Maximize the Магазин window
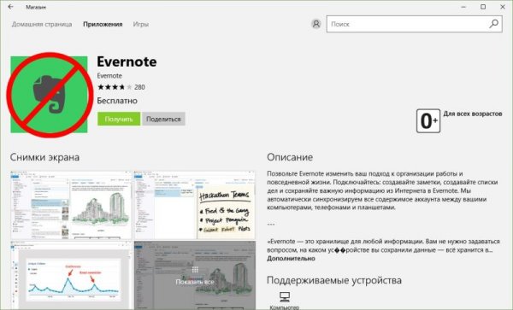Image resolution: width=513 pixels, height=310 pixels. click(483, 7)
